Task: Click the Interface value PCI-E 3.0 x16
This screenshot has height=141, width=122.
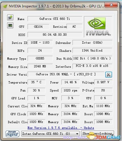Action: click(92, 66)
